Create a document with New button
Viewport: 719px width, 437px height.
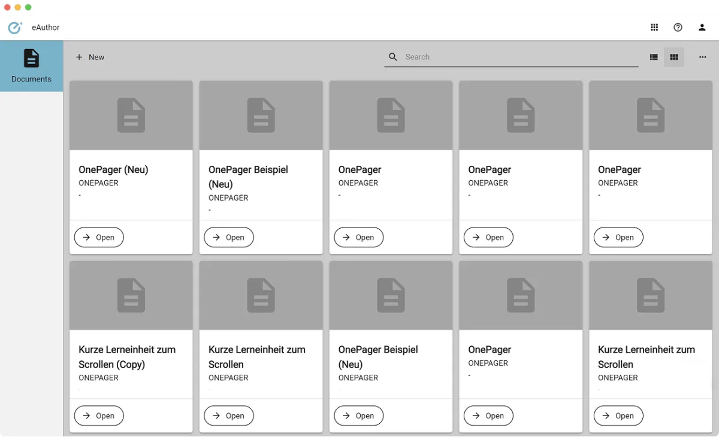[x=90, y=57]
